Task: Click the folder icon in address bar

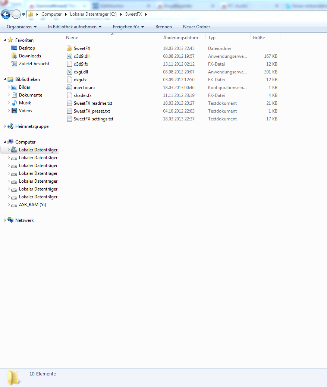Action: [x=30, y=14]
